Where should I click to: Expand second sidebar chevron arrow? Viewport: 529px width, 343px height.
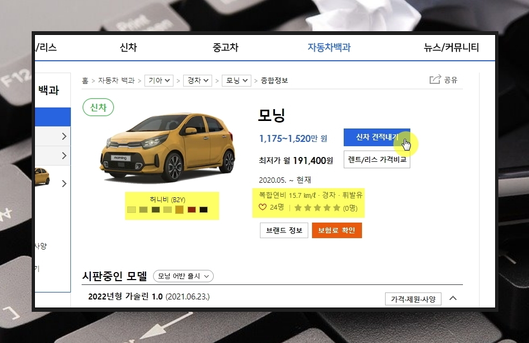pos(64,155)
